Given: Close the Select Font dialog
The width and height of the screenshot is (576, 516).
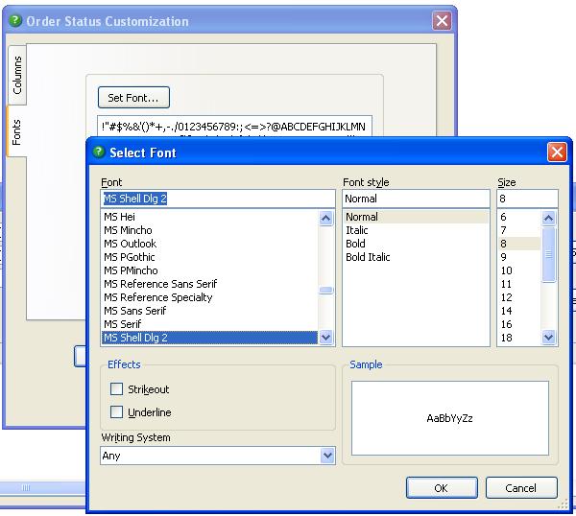Looking at the screenshot, I should (x=556, y=152).
